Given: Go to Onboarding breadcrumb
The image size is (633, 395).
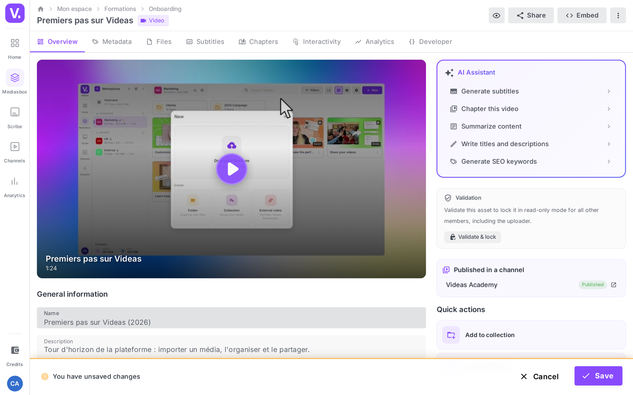Looking at the screenshot, I should 165,9.
